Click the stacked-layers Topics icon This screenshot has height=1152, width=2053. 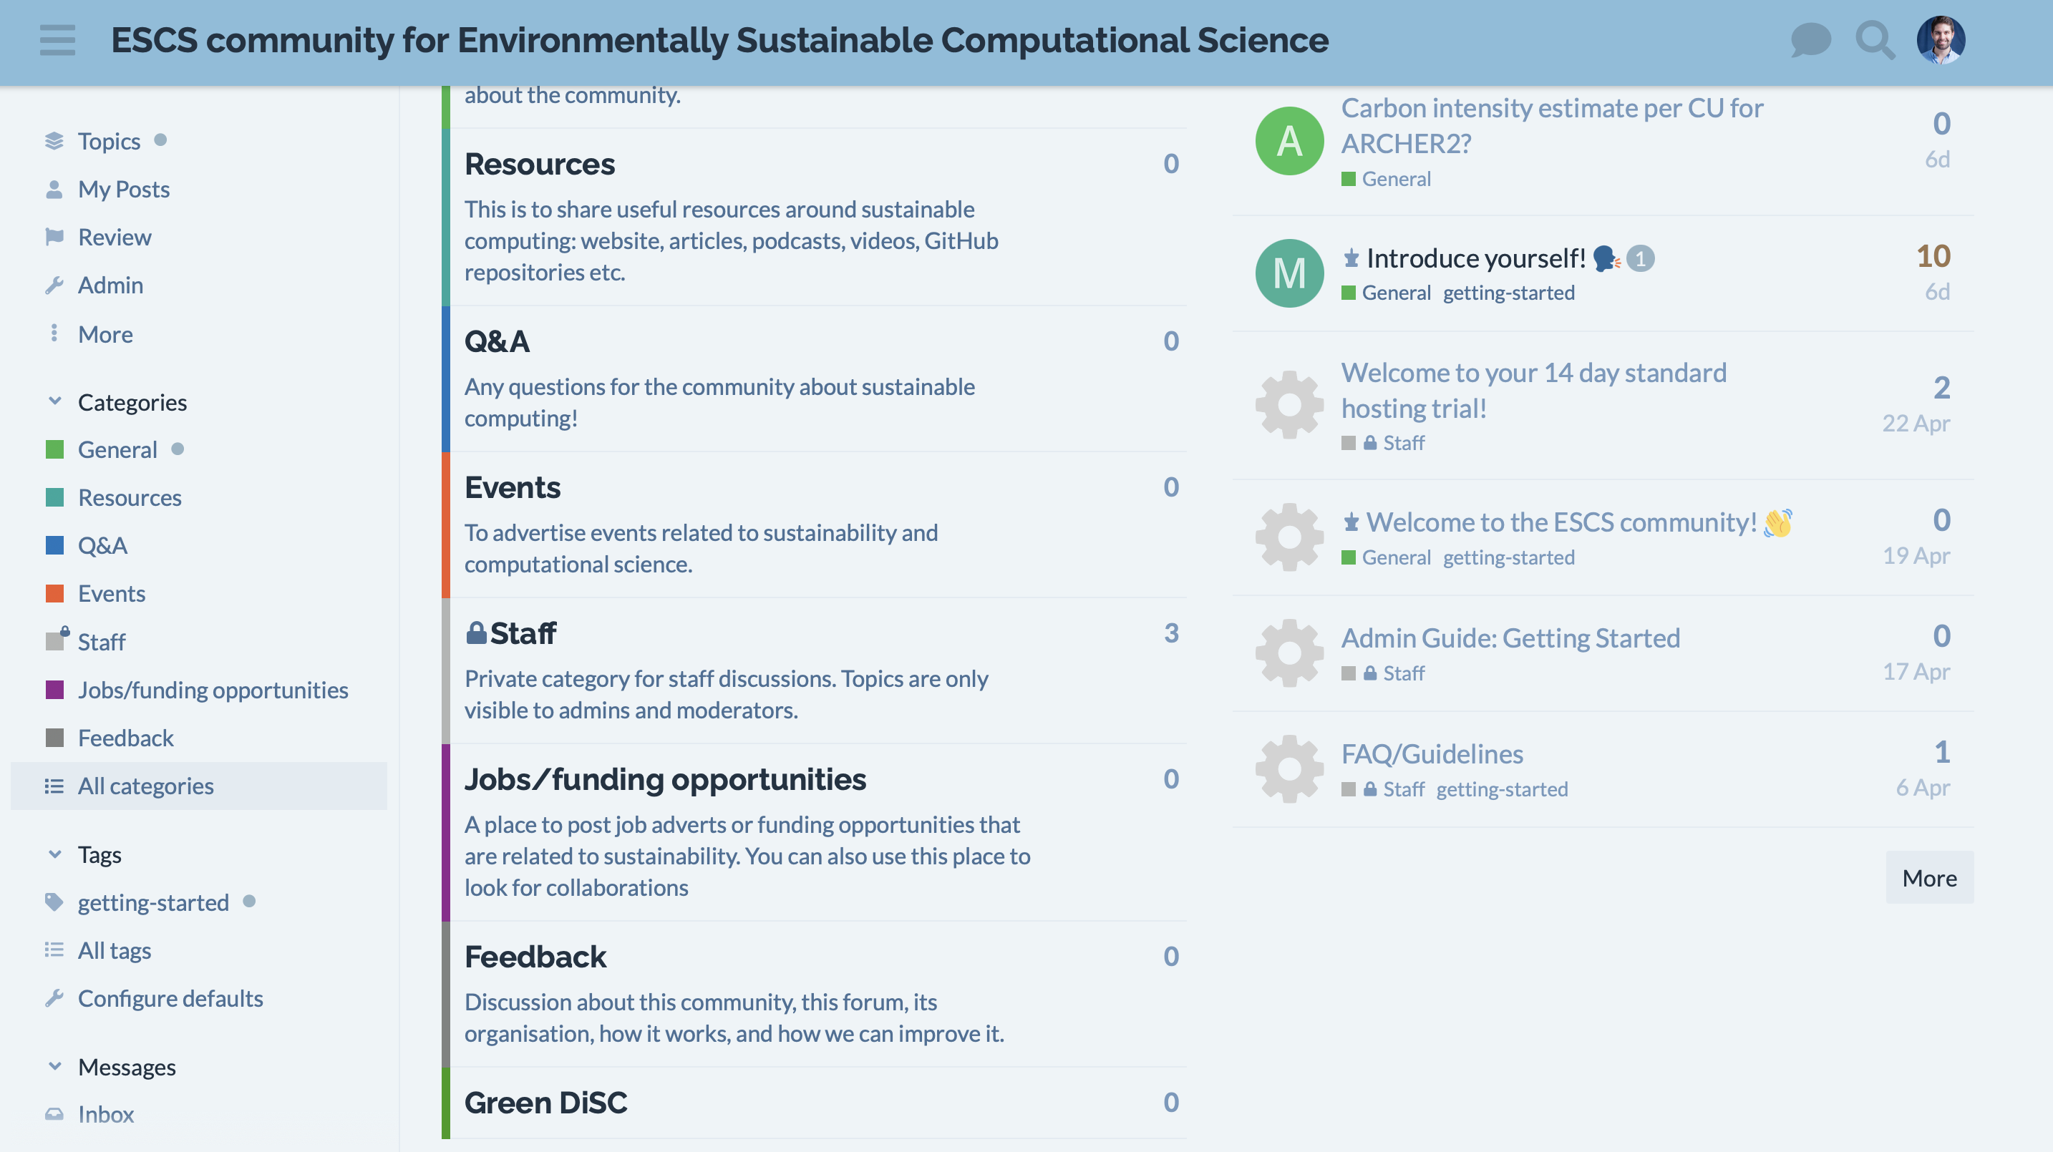click(54, 140)
